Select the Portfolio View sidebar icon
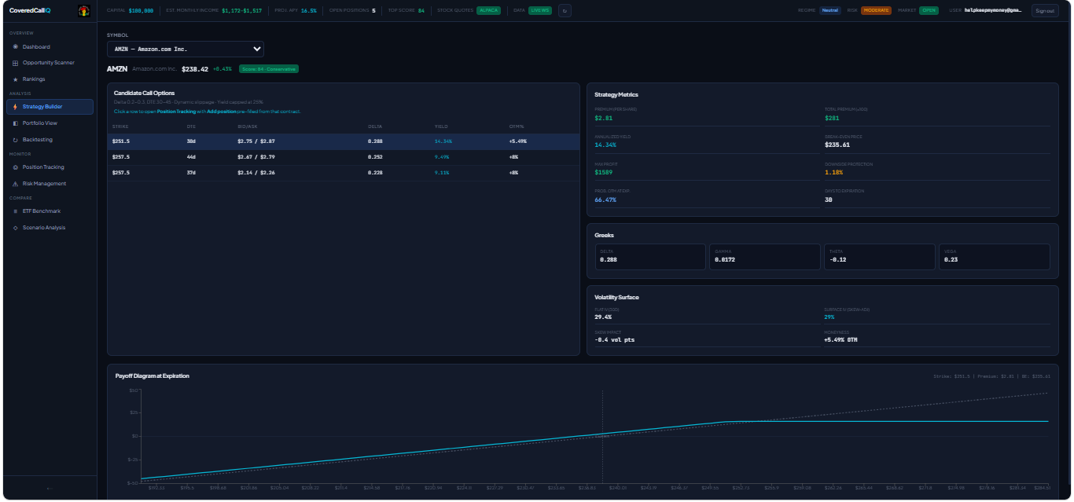1074x502 pixels. point(15,123)
